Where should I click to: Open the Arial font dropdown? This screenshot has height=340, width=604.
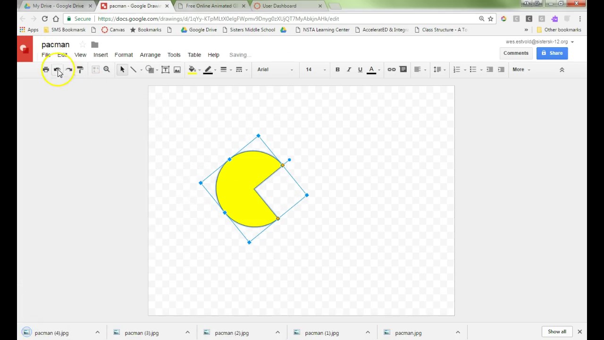pos(275,69)
